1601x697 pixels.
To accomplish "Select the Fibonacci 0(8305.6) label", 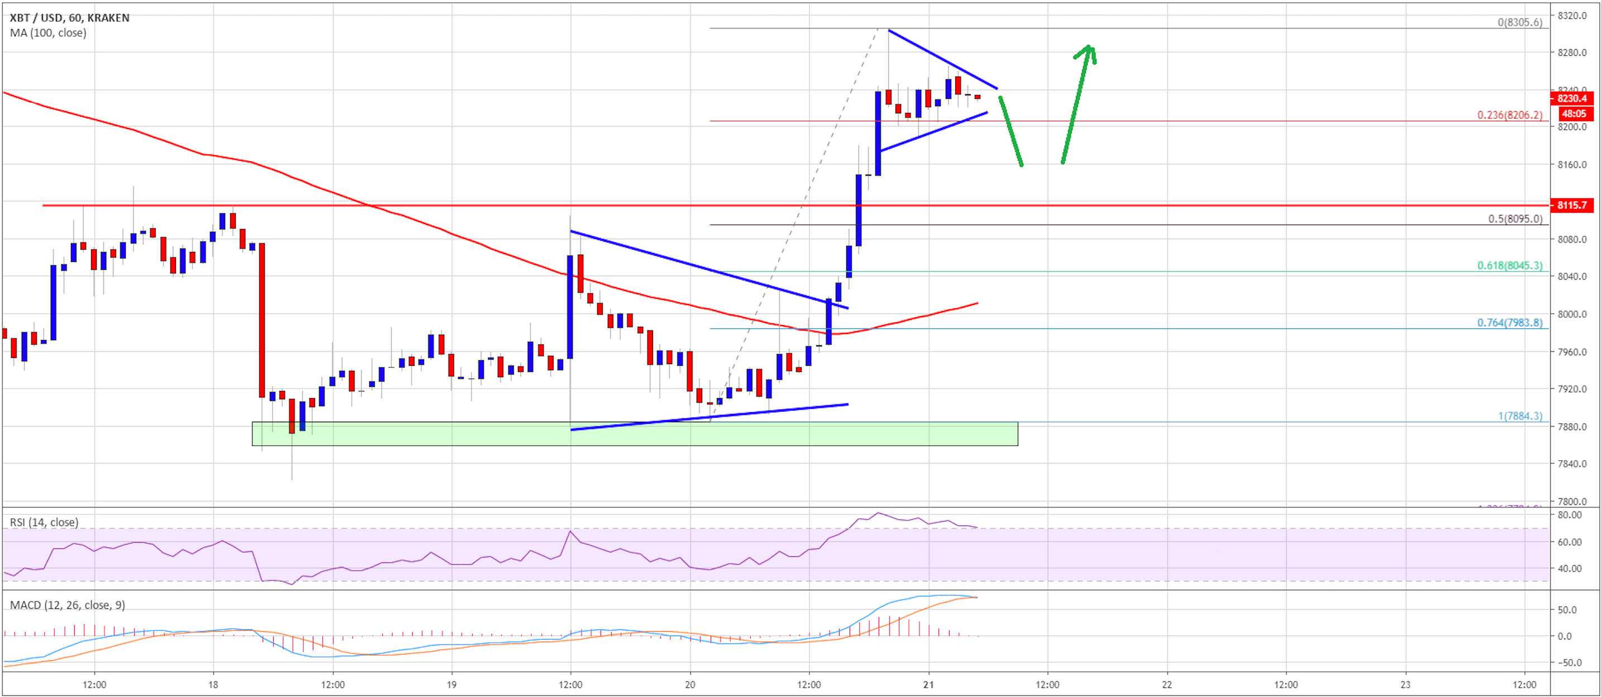I will click(x=1519, y=22).
